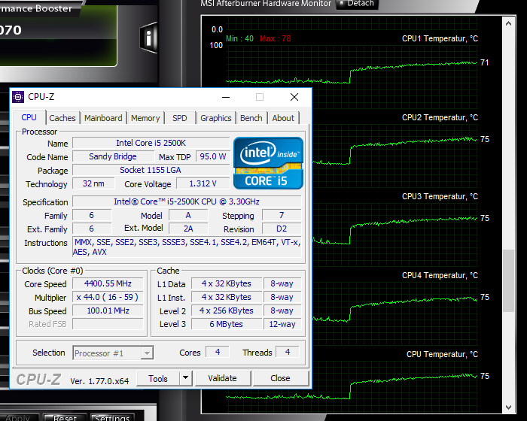This screenshot has width=527, height=421.
Task: Click the empty Rated FSB field
Action: (108, 324)
